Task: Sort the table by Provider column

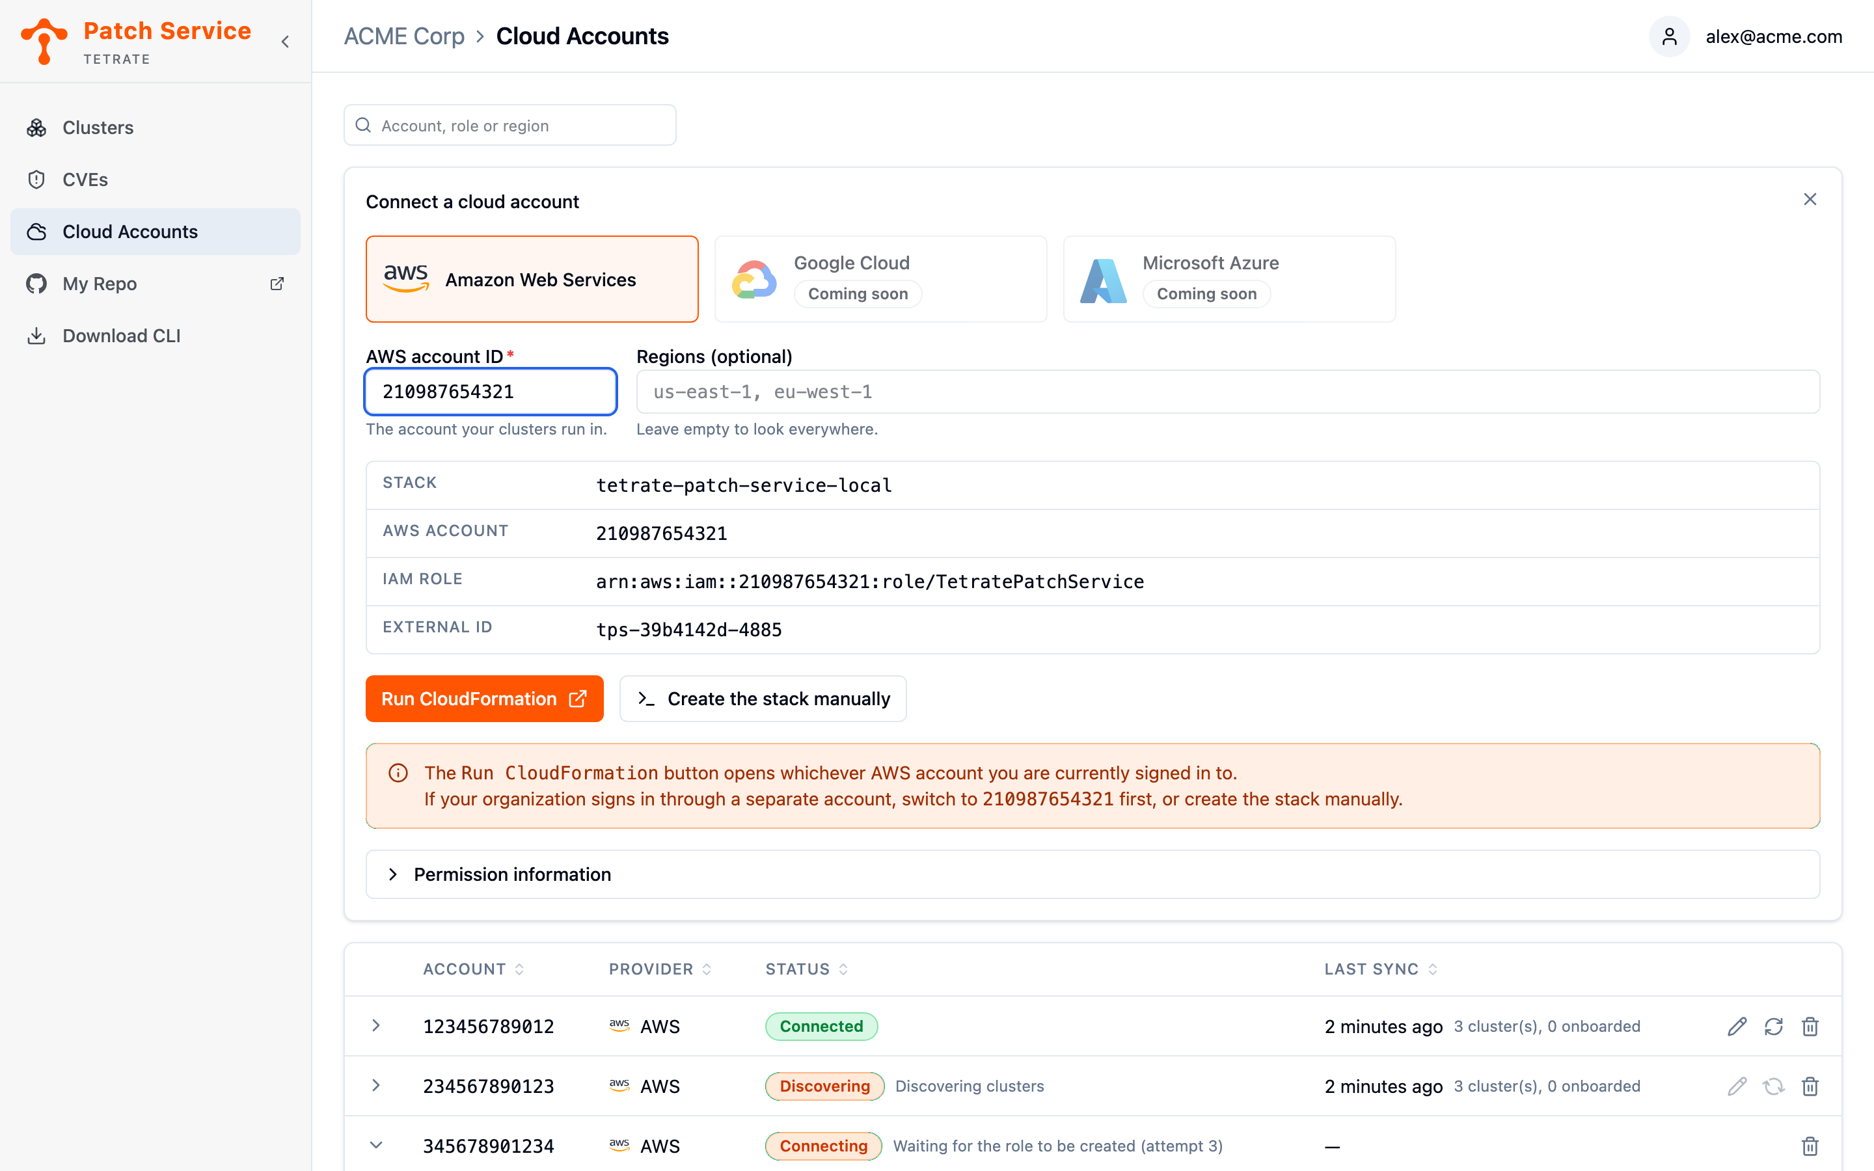Action: 660,968
